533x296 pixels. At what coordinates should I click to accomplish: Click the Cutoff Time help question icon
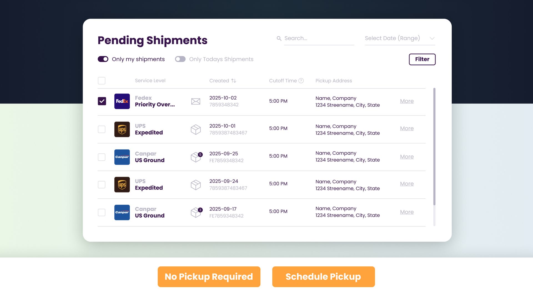[x=301, y=81]
